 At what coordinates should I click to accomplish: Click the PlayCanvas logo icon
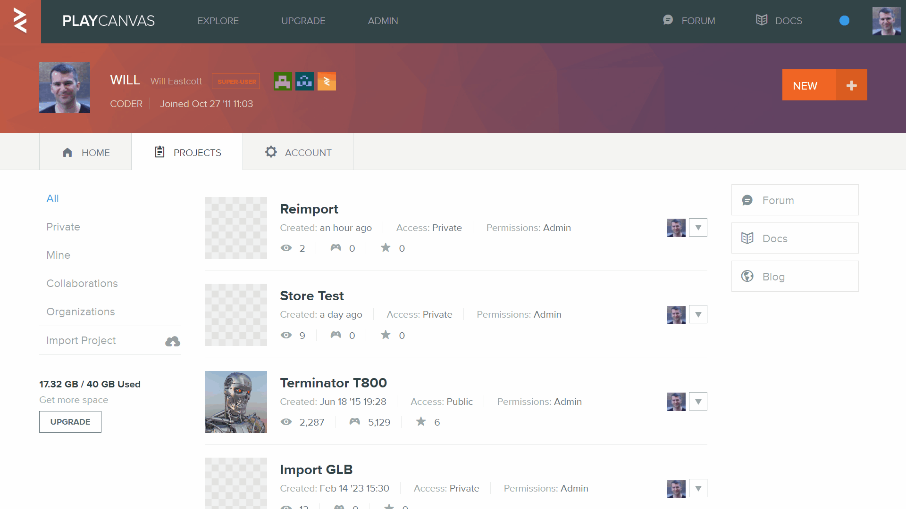click(20, 21)
